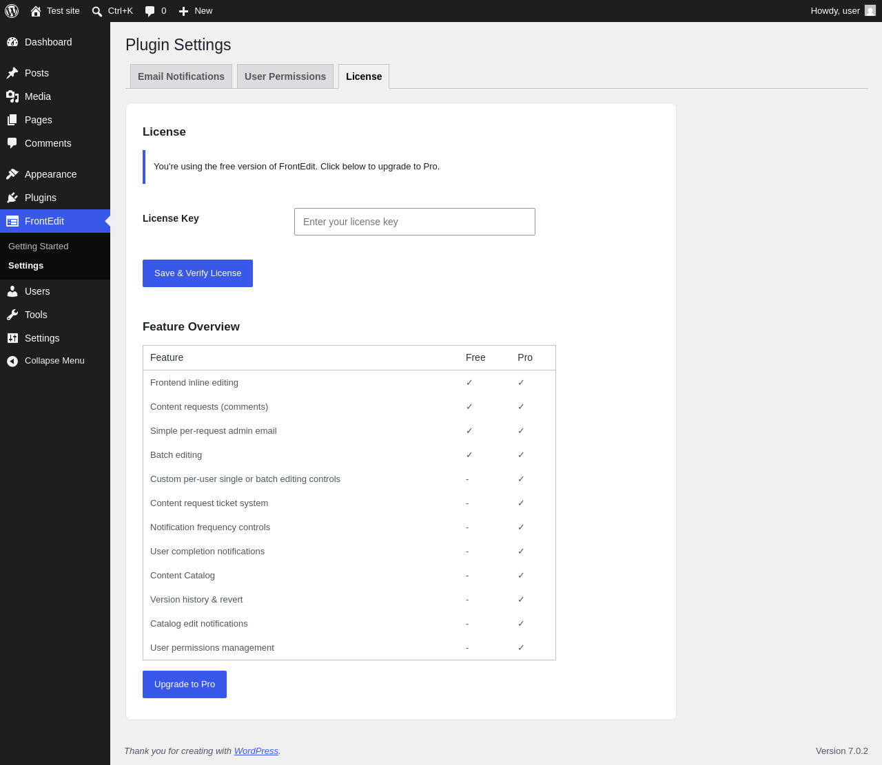The width and height of the screenshot is (882, 765).
Task: Click the Media sidebar icon
Action: (x=12, y=96)
